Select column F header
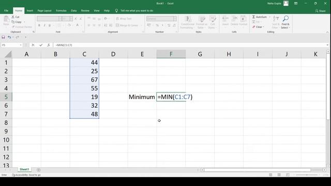 pyautogui.click(x=171, y=54)
